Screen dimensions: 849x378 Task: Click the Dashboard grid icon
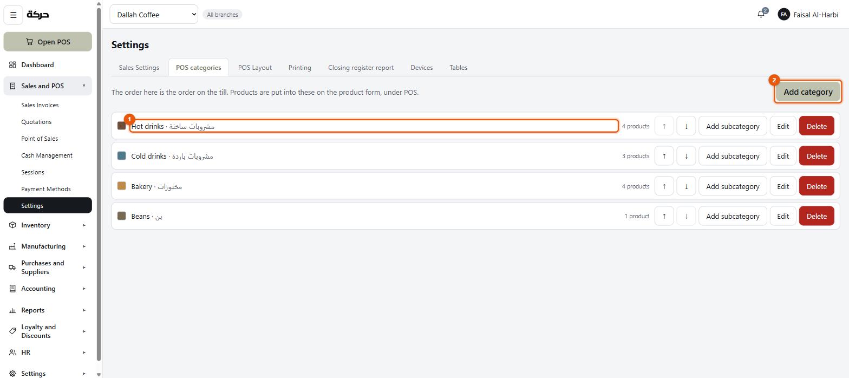tap(12, 65)
